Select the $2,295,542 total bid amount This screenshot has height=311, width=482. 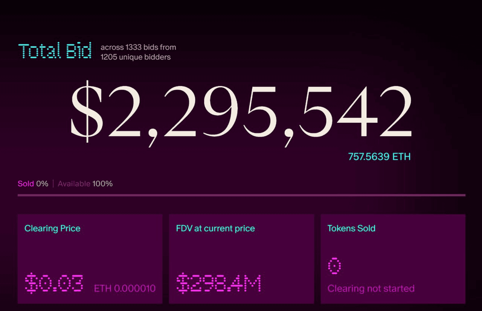pos(241,112)
